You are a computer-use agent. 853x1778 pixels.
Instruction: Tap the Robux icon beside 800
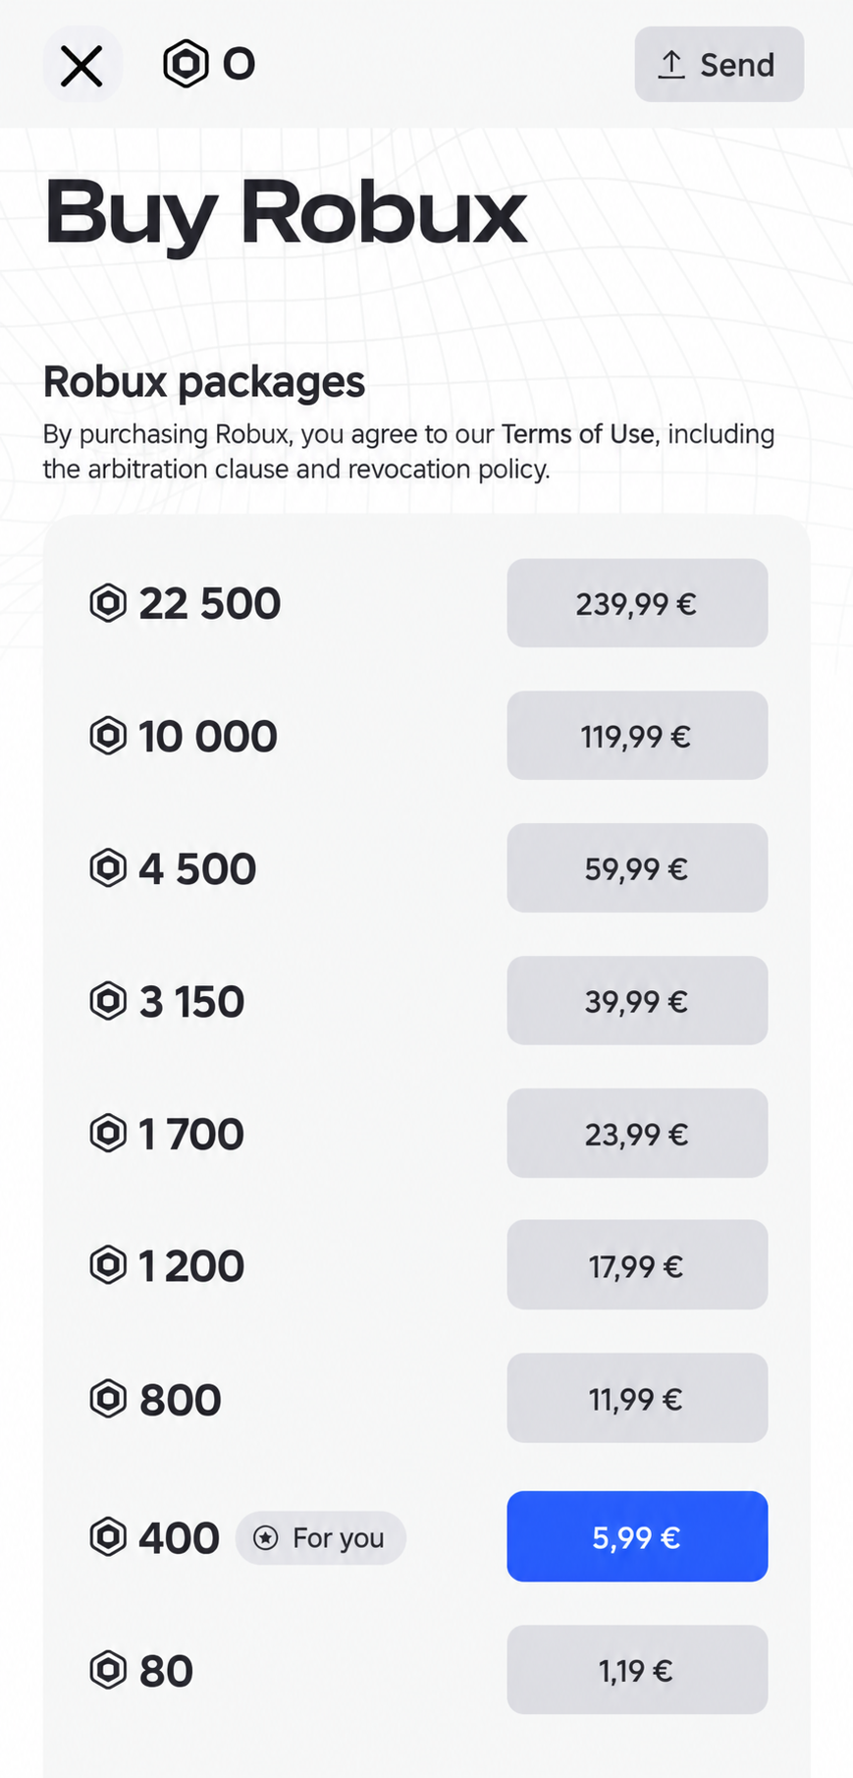108,1399
